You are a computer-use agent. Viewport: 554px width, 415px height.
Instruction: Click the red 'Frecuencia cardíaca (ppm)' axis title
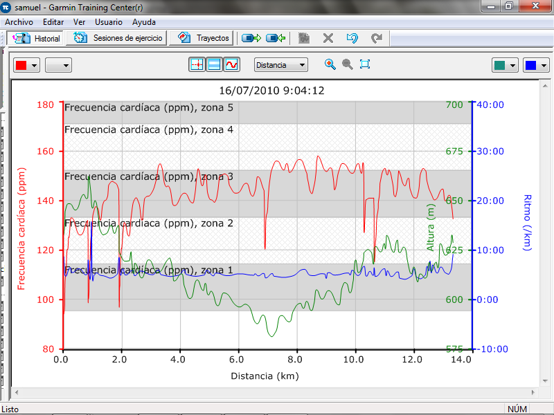(21, 229)
